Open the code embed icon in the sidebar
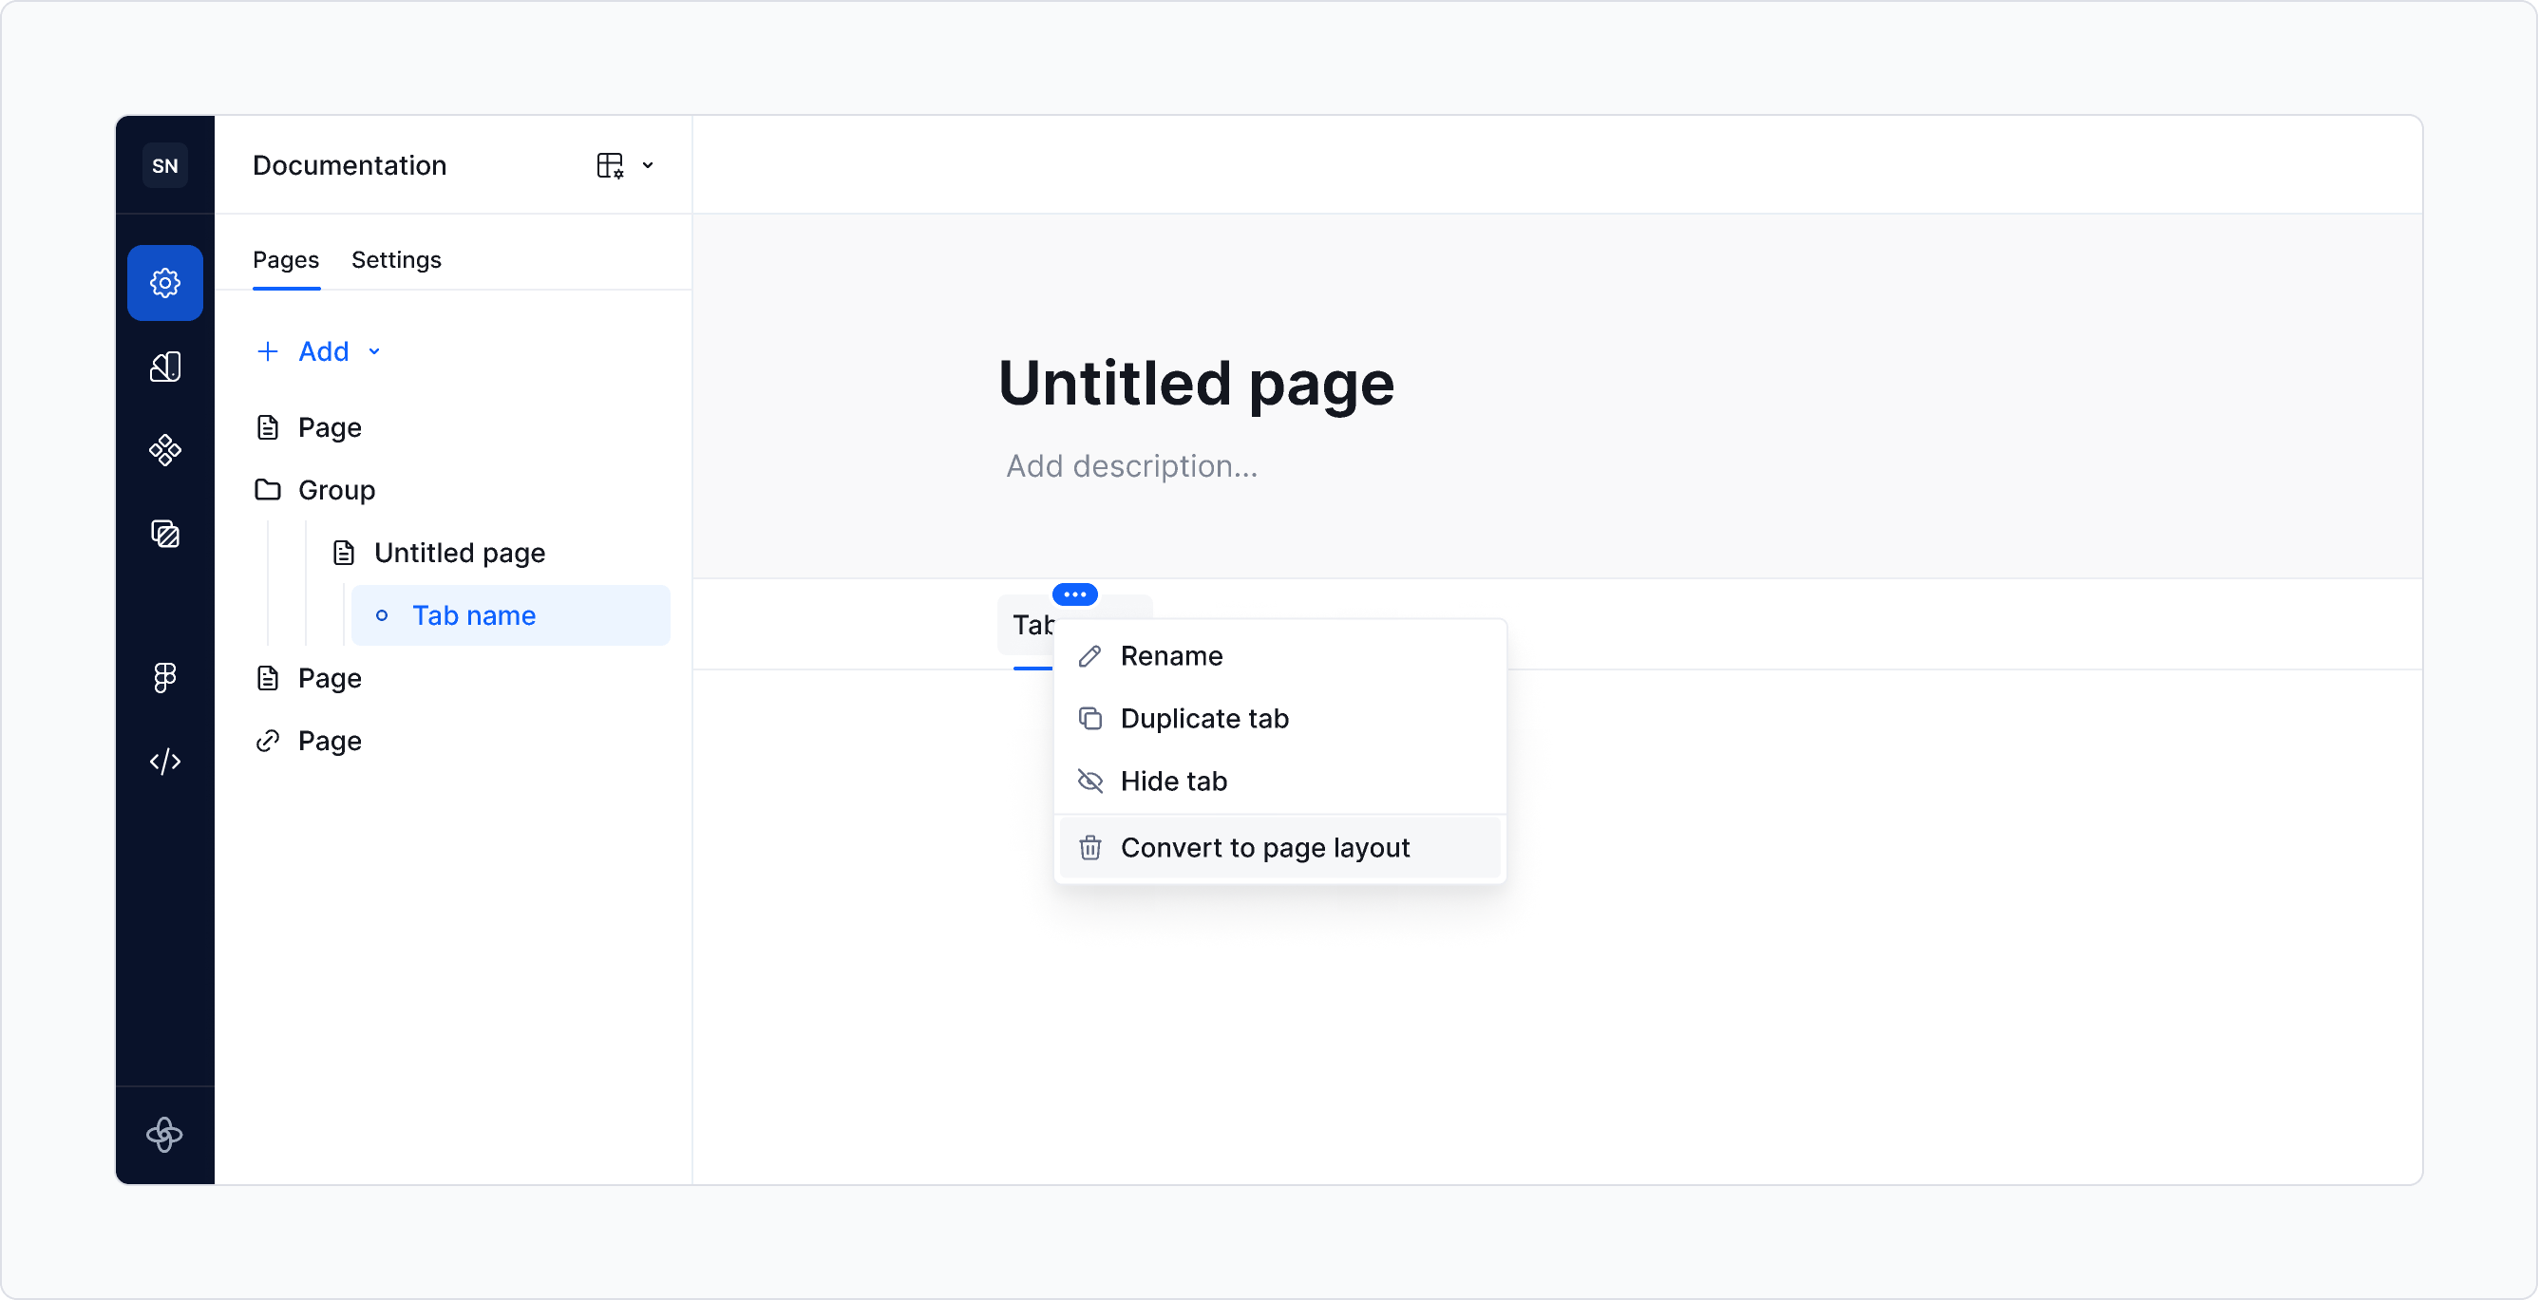 tap(164, 761)
